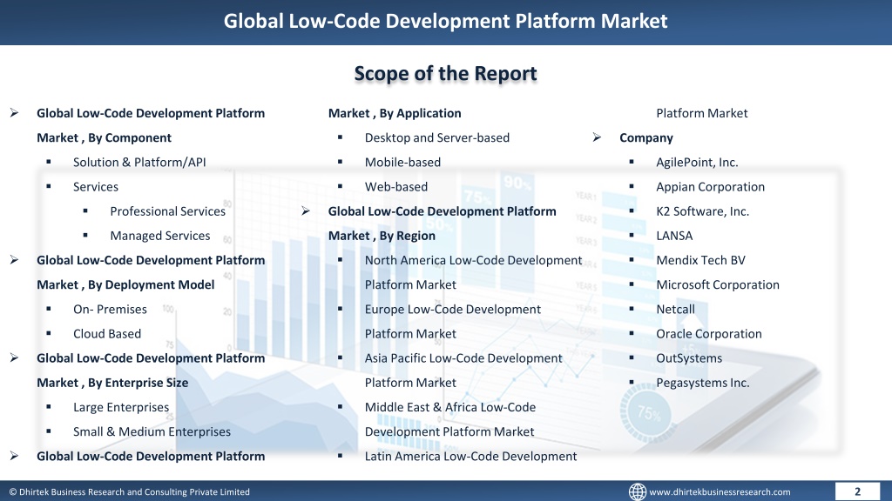Select the 'OutSystems' company entry

[x=689, y=357]
